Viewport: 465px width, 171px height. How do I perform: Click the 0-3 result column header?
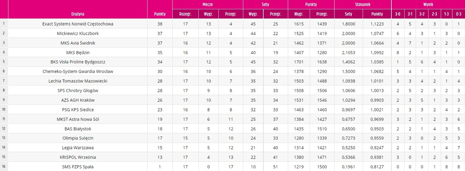coord(458,14)
